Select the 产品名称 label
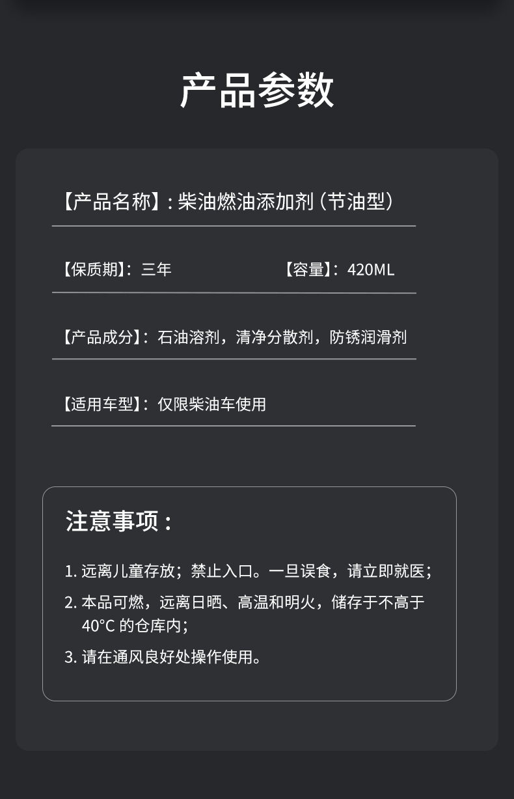 point(111,202)
